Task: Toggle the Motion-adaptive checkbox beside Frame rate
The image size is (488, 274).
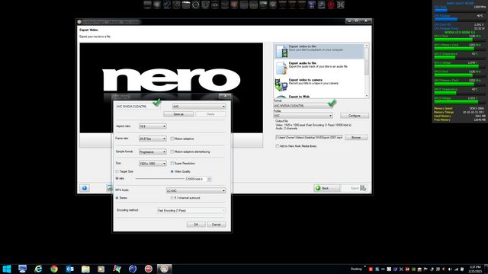Action: click(172, 139)
